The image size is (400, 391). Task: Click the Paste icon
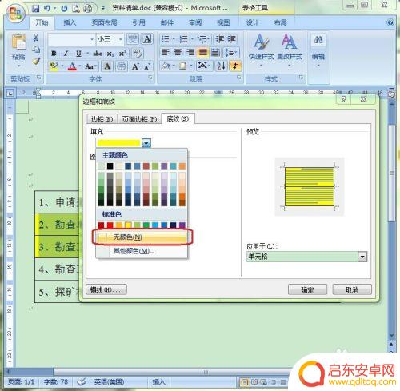(x=18, y=42)
